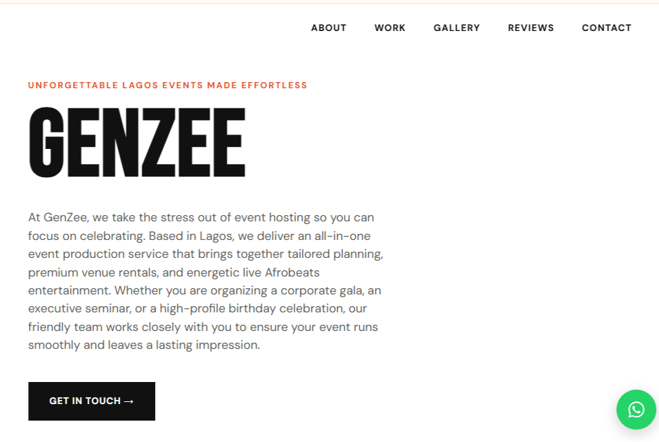Click 'friendly team' in the paragraph

[x=65, y=327]
